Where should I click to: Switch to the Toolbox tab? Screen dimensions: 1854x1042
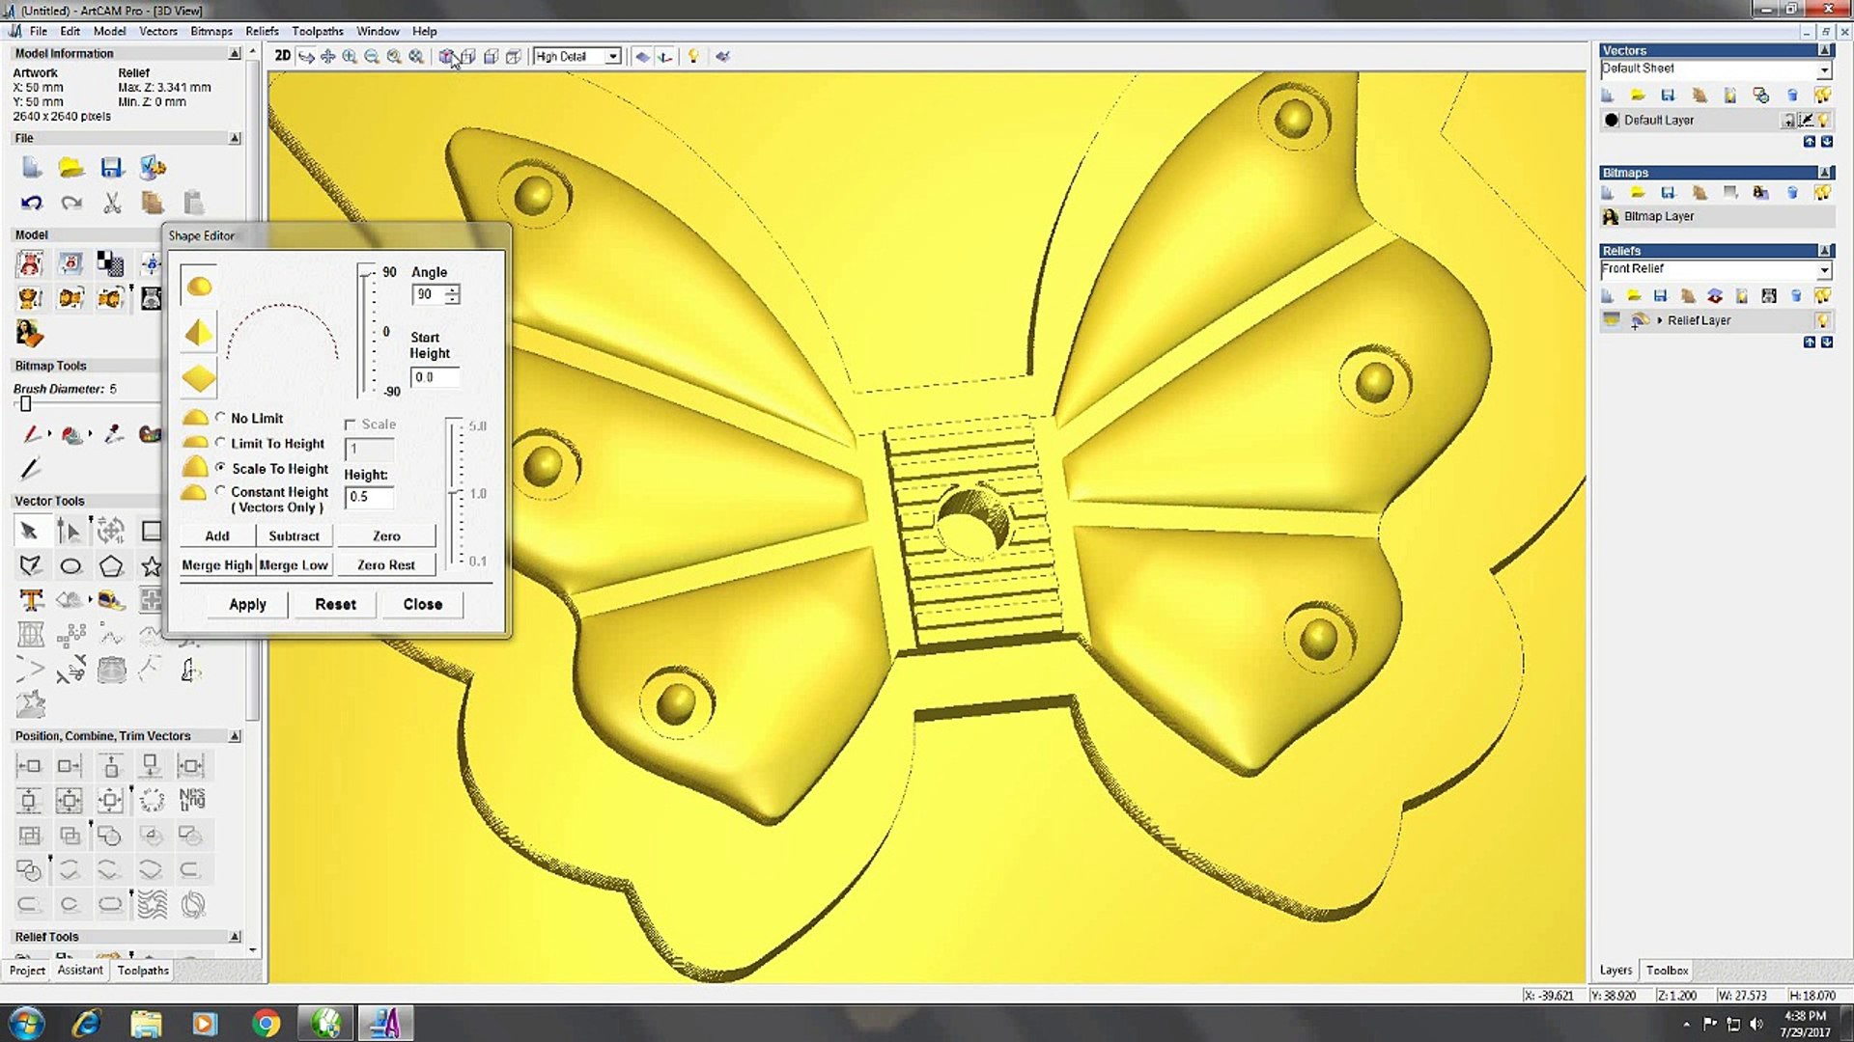point(1667,971)
